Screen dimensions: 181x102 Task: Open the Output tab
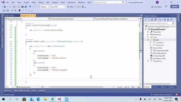(x=34, y=91)
